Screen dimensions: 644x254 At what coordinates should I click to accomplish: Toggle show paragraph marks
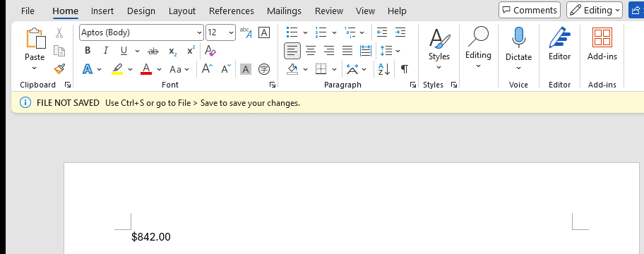coord(405,69)
